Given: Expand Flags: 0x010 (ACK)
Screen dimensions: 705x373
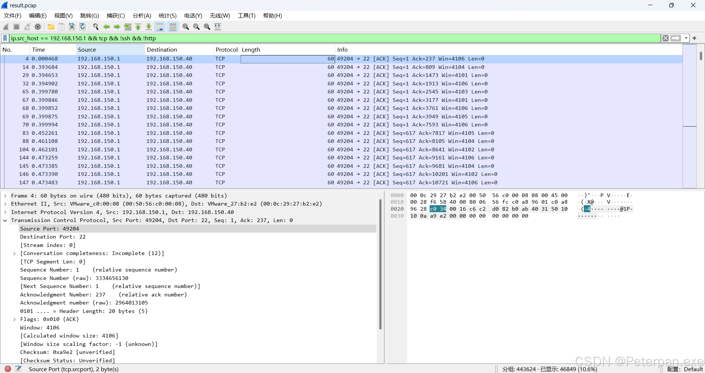Looking at the screenshot, I should [x=14, y=320].
